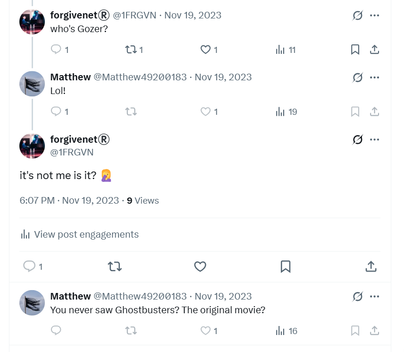Image resolution: width=404 pixels, height=352 pixels.
Task: Open more options on Ghostbusters reply
Action: pyautogui.click(x=374, y=296)
